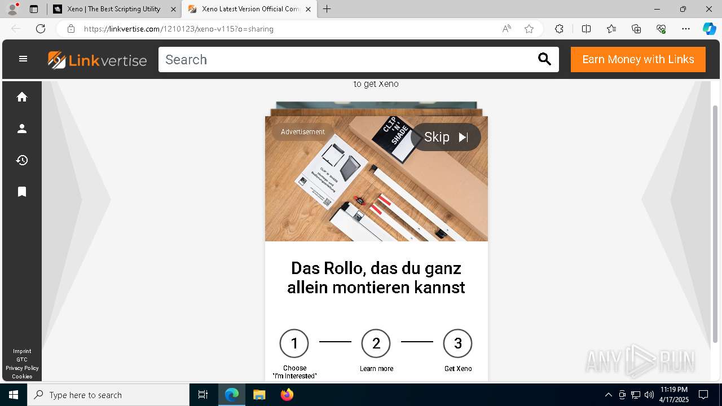Screen dimensions: 722x406
Task: Open the browser Extensions icon
Action: click(x=559, y=29)
